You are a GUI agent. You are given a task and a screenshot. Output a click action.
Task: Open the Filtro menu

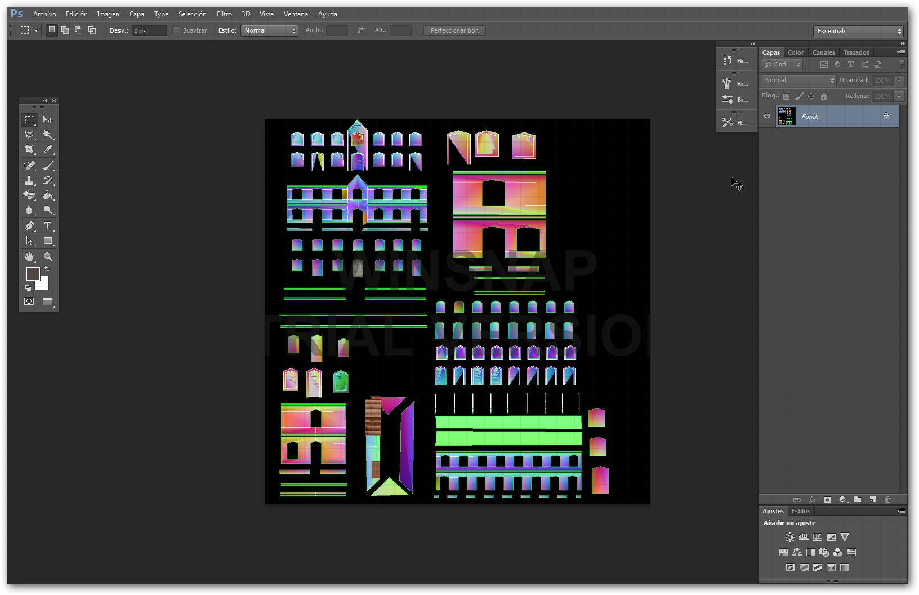224,14
